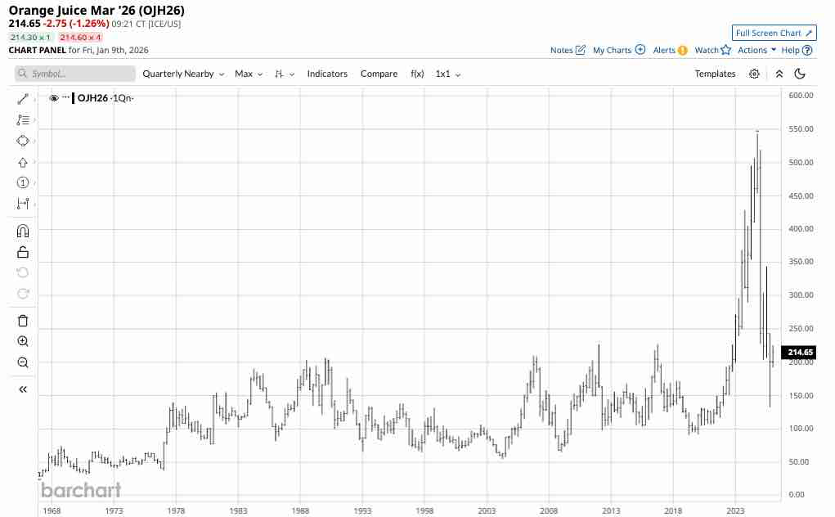Zoom out of the chart
The height and width of the screenshot is (517, 835).
pyautogui.click(x=23, y=362)
